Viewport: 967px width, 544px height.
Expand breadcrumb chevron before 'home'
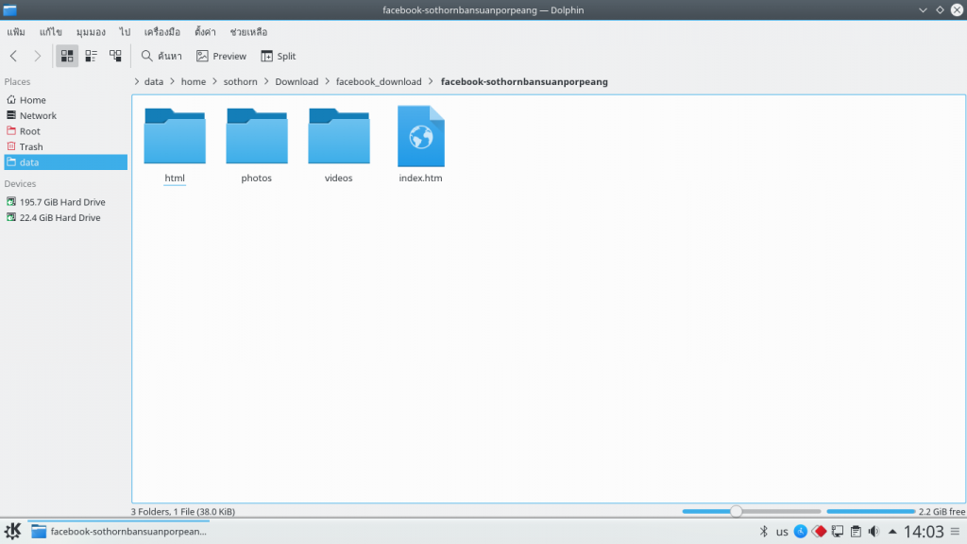coord(173,81)
